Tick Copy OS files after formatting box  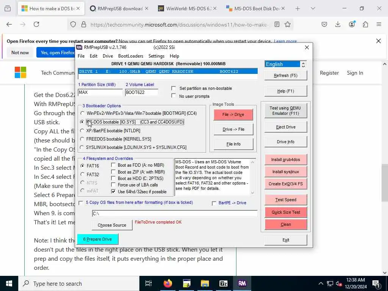coord(81,203)
